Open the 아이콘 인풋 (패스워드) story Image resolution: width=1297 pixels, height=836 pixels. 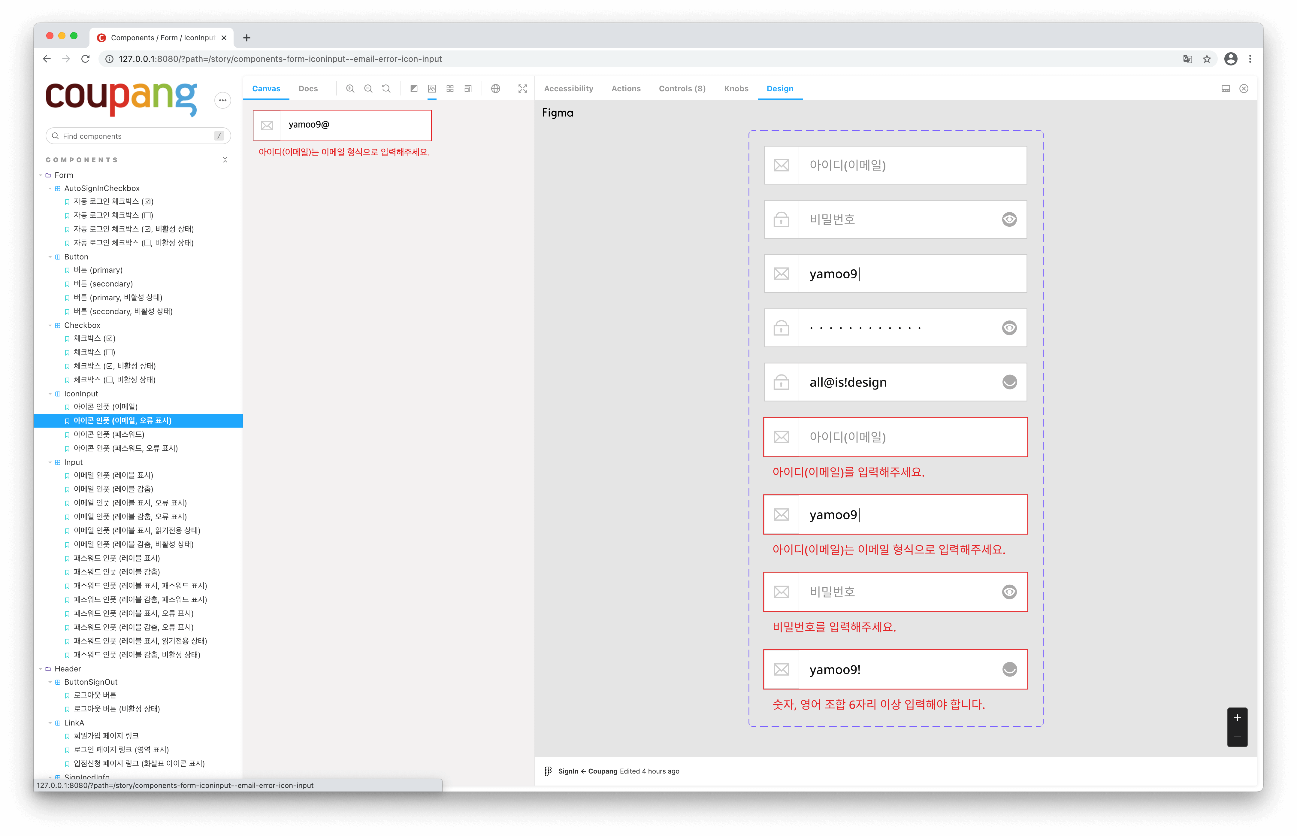click(109, 434)
